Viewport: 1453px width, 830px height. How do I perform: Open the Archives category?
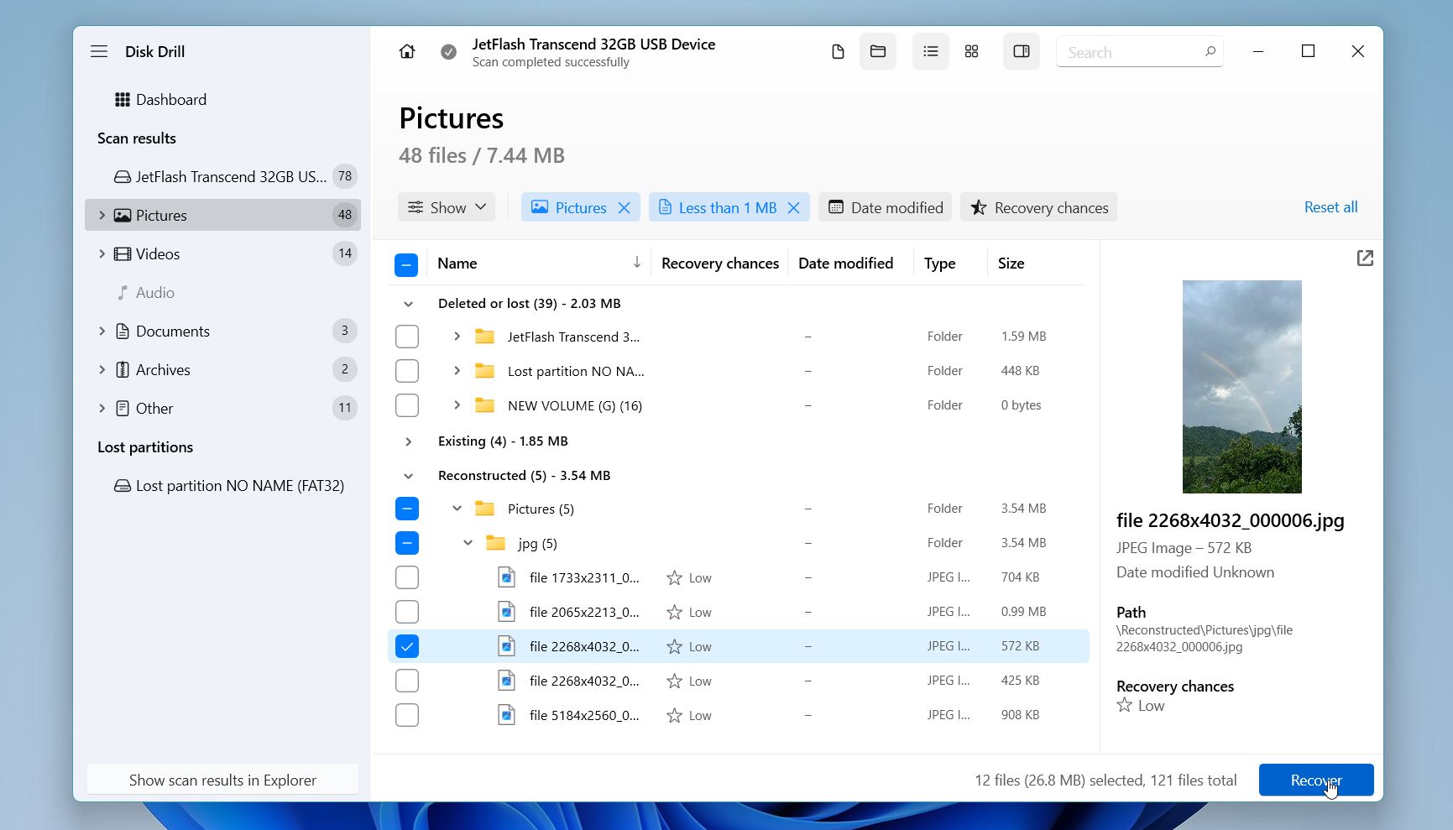pos(223,369)
